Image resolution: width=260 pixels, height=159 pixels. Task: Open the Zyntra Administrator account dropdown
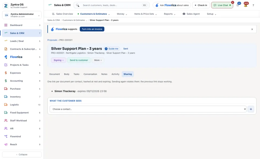[22, 15]
